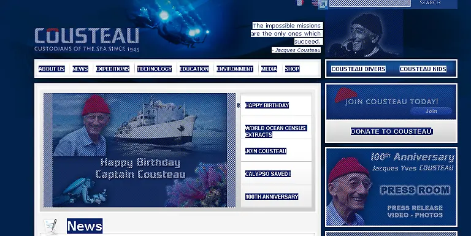Click the Join button in the banner
Viewport: 471px width, 236px height.
pos(431,111)
